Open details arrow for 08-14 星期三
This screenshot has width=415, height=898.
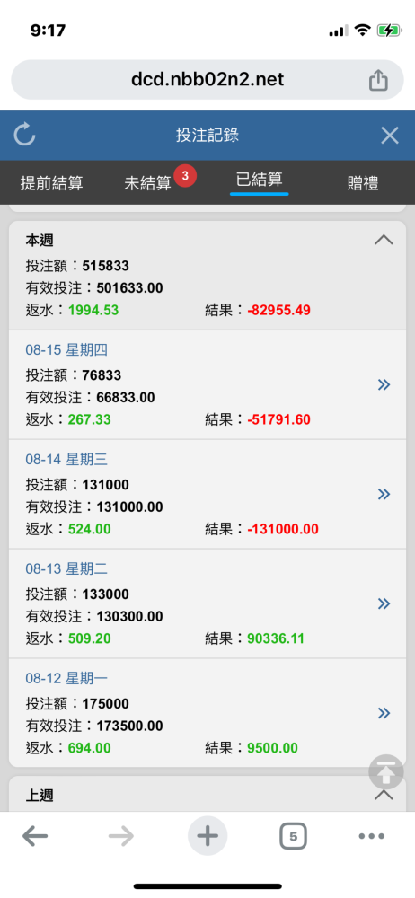point(384,494)
